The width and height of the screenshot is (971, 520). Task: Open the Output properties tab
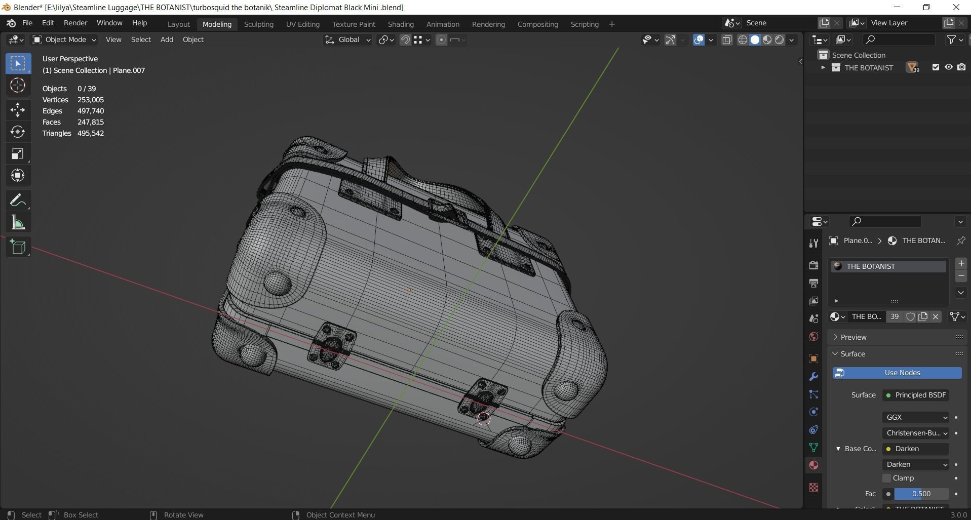tap(813, 283)
